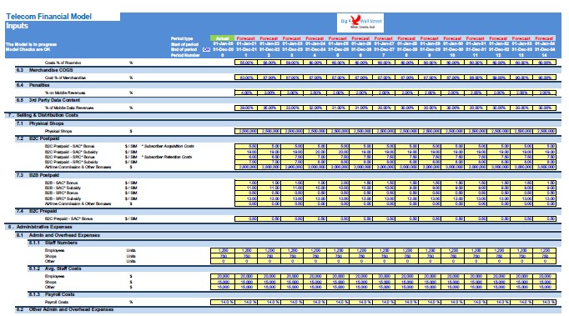Select the 8.1.1 Staff Numbers heading
The image size is (569, 316).
point(295,243)
